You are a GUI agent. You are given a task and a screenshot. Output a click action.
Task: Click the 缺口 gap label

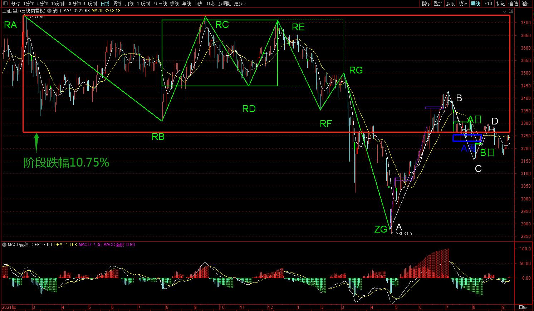(x=57, y=11)
